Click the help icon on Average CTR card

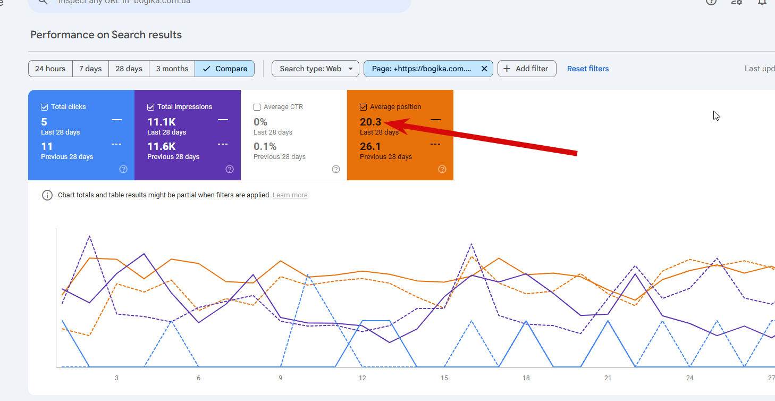coord(336,169)
